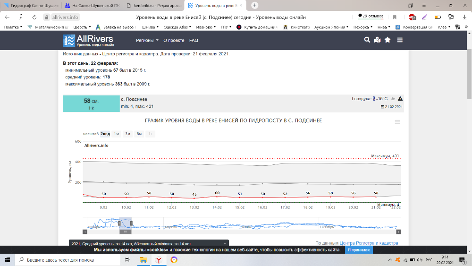This screenshot has width=472, height=266.
Task: Set chart scale to 6м
Action: point(139,134)
